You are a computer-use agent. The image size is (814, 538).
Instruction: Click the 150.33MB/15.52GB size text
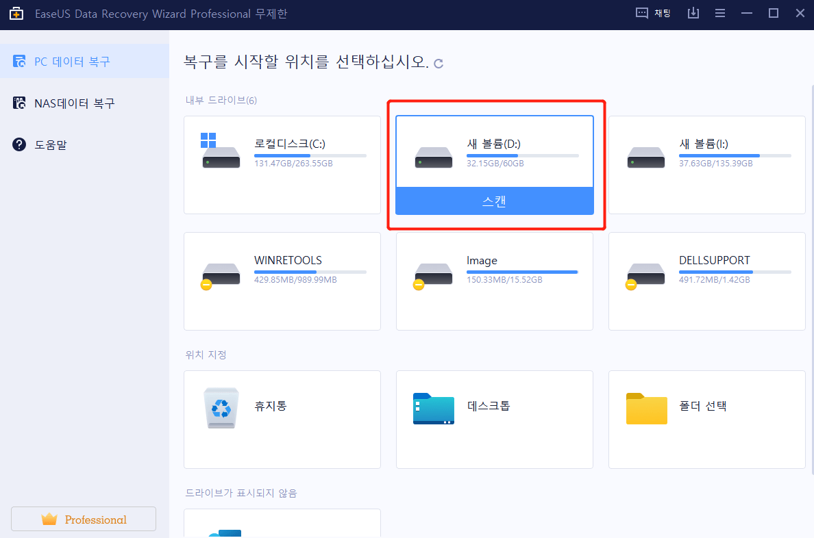(x=504, y=280)
